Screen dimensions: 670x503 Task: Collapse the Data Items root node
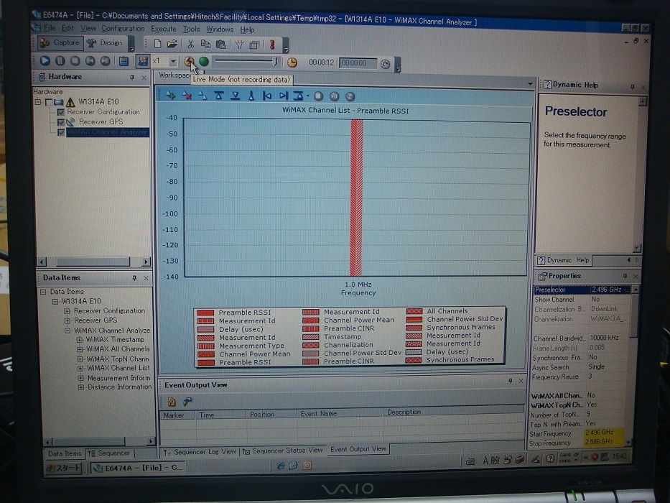click(43, 292)
